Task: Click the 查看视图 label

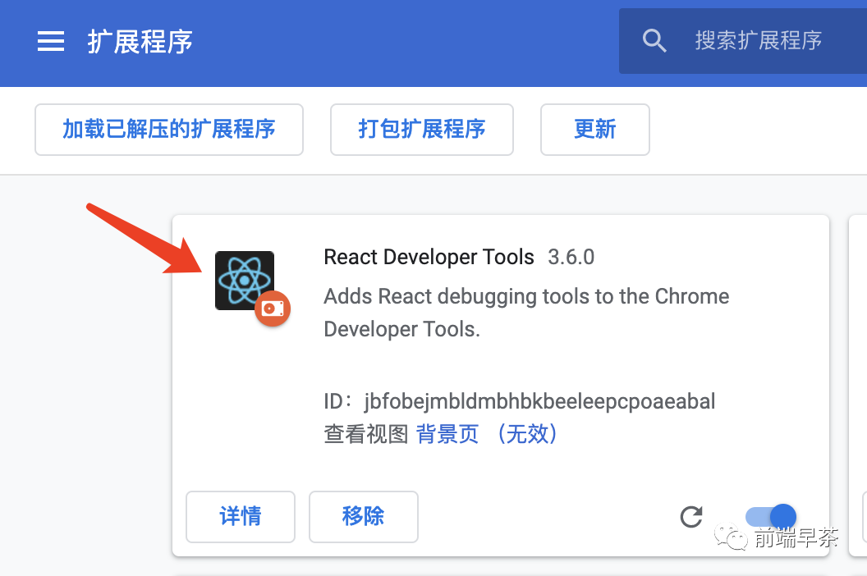Action: click(x=366, y=434)
